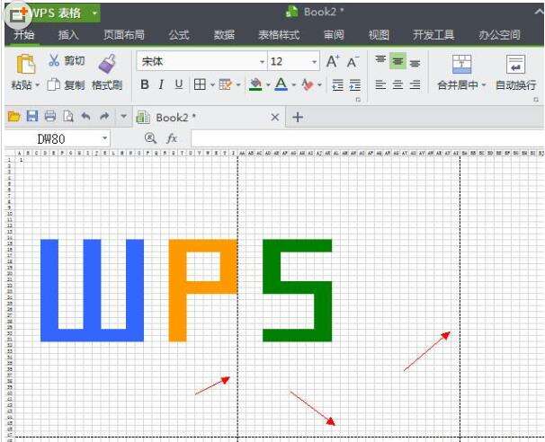Select the Book2 document tab
This screenshot has height=442, width=545.
pyautogui.click(x=207, y=118)
